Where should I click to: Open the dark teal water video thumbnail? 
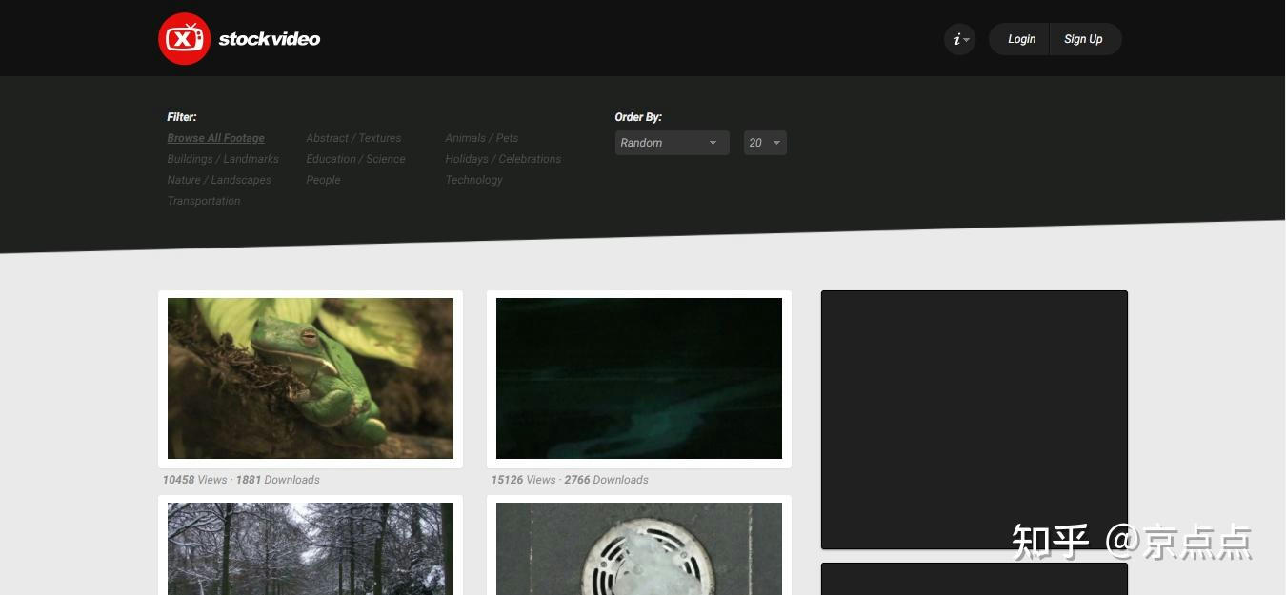click(639, 378)
